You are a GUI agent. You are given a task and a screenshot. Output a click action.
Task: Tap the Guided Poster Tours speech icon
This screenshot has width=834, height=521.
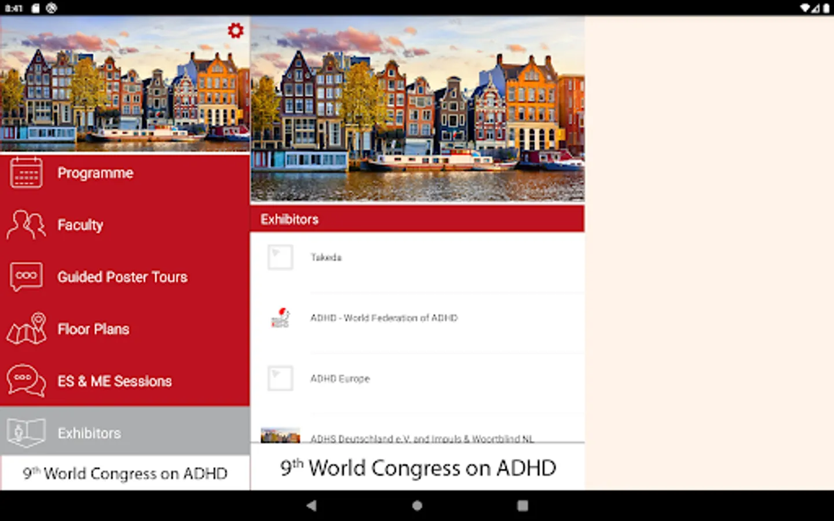click(26, 277)
